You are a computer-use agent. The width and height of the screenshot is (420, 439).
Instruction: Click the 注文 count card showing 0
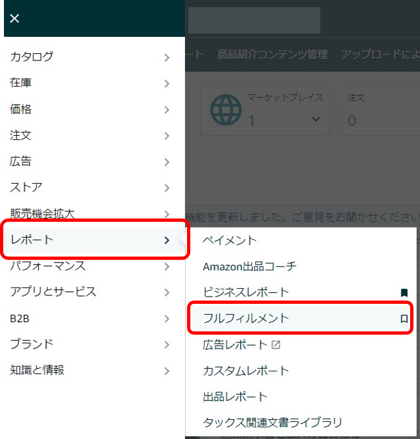click(380, 110)
